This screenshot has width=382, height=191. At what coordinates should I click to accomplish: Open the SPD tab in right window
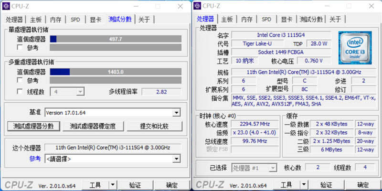click(266, 19)
